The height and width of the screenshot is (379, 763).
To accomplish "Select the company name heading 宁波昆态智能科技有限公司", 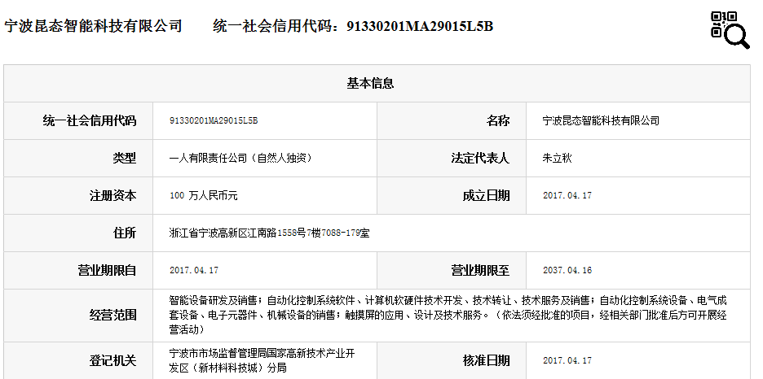I will pyautogui.click(x=94, y=26).
